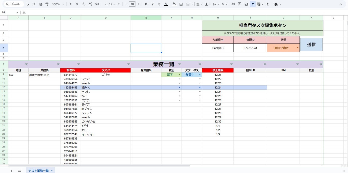Open the 100% zoom dropdown

coord(58,4)
